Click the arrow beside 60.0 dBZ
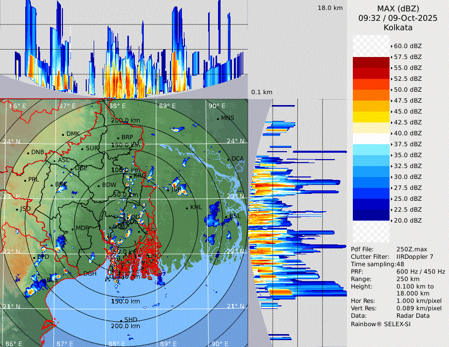 (392, 46)
